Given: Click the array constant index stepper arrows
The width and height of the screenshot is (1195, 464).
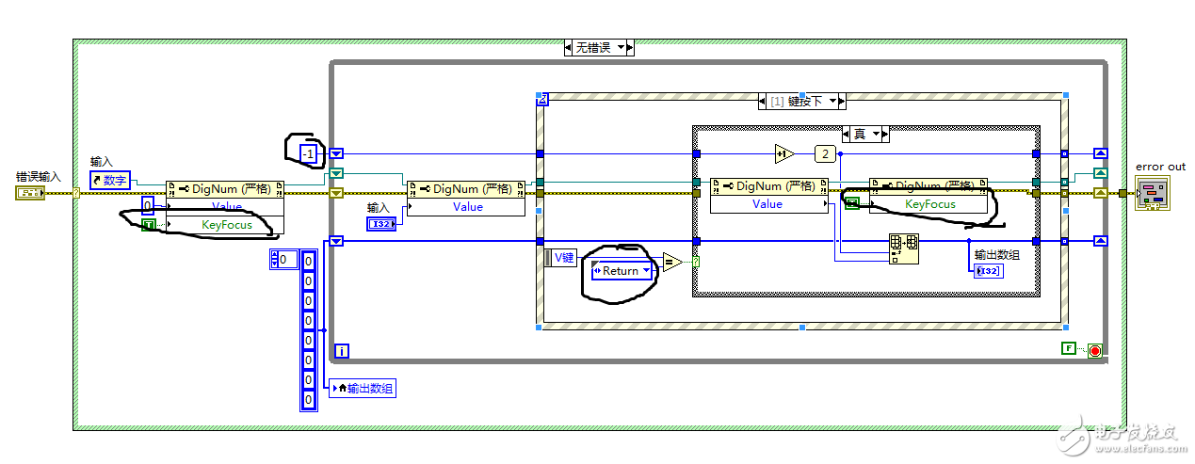Looking at the screenshot, I should tap(275, 259).
